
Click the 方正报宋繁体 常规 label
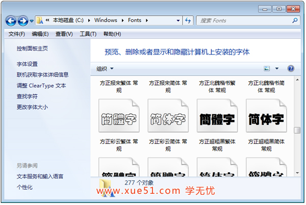click(x=119, y=87)
